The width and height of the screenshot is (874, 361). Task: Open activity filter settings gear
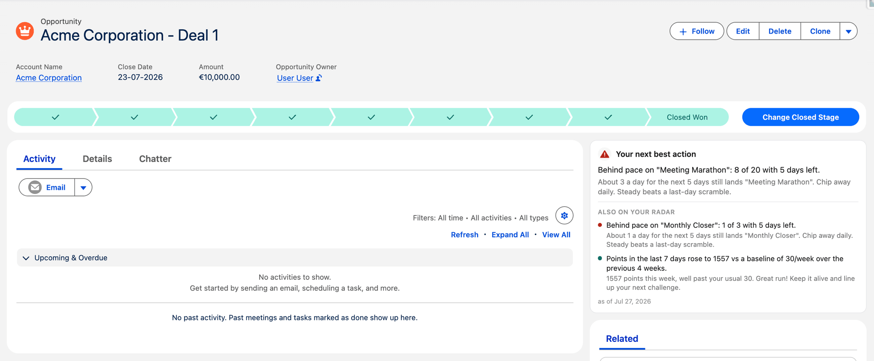(x=564, y=216)
